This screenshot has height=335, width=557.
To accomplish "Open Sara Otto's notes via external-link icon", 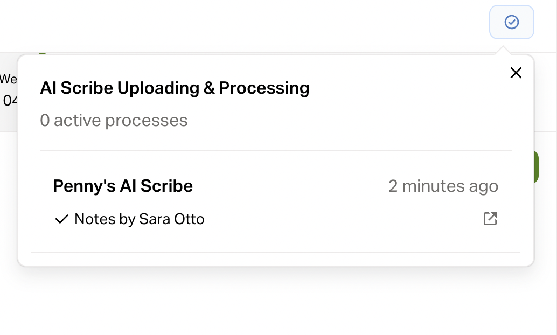I will coord(490,219).
